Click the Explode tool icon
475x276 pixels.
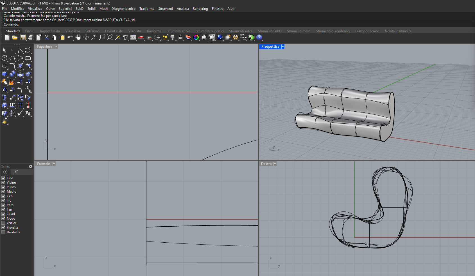click(12, 82)
